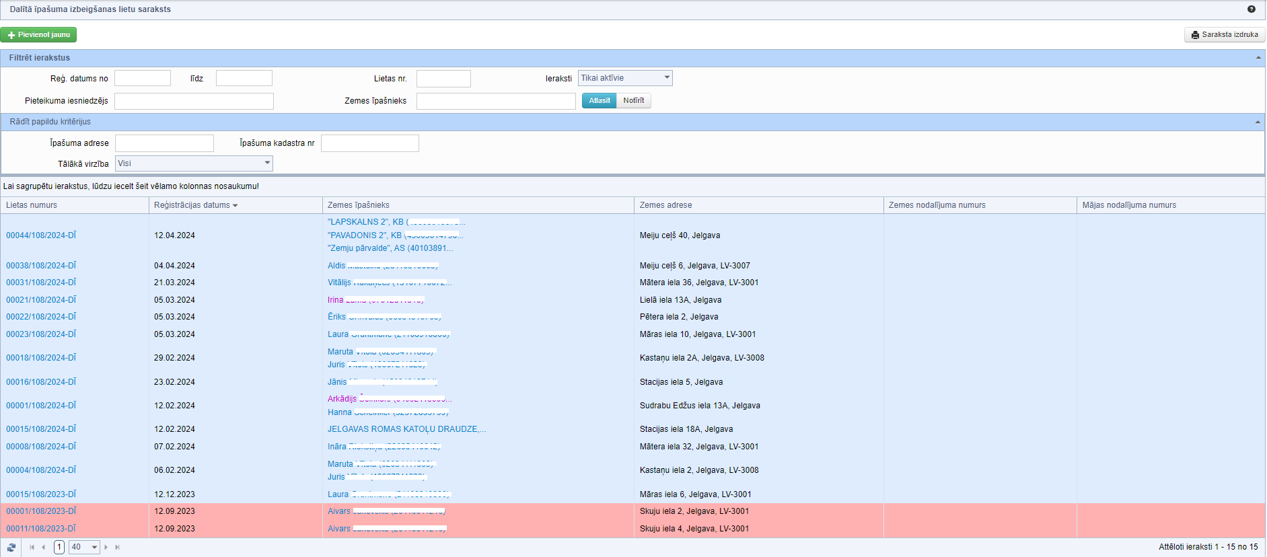Open case 00022/108/2024-DĪ

pos(41,317)
